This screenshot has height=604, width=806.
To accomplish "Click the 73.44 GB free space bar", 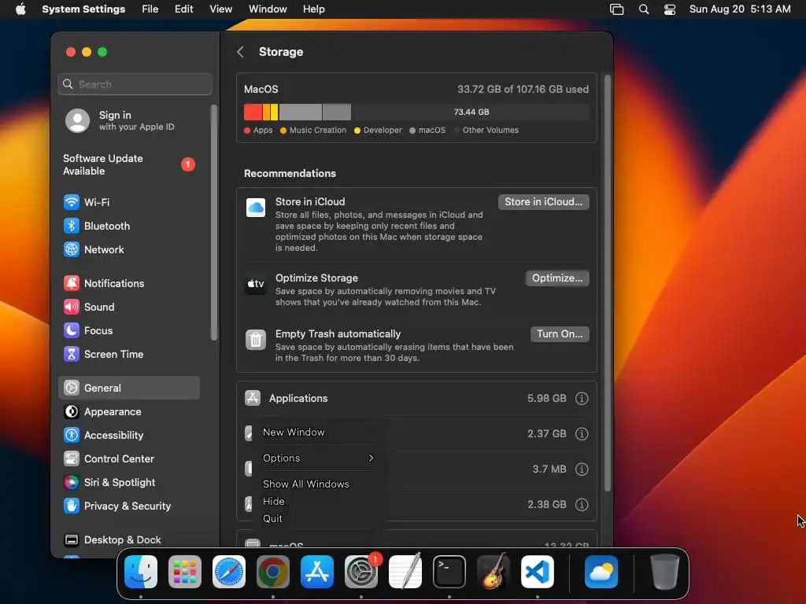I will 471,112.
